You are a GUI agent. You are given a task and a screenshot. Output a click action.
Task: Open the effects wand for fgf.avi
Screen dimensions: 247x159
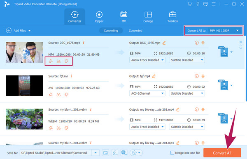point(51,95)
